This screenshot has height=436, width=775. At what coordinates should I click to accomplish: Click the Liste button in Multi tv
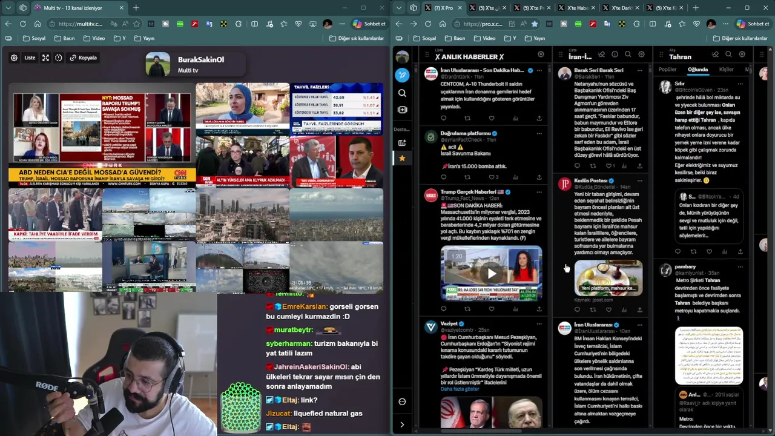(30, 58)
